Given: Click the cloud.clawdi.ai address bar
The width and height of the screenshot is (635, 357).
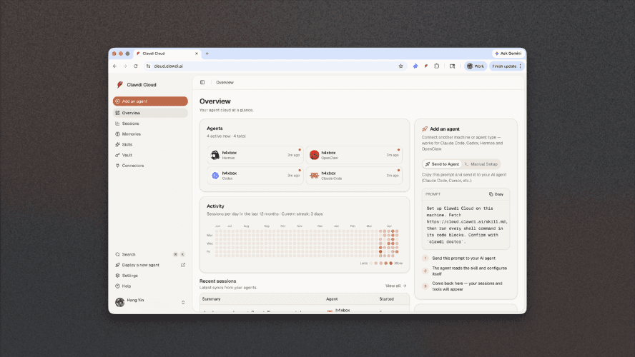Looking at the screenshot, I should click(x=275, y=66).
